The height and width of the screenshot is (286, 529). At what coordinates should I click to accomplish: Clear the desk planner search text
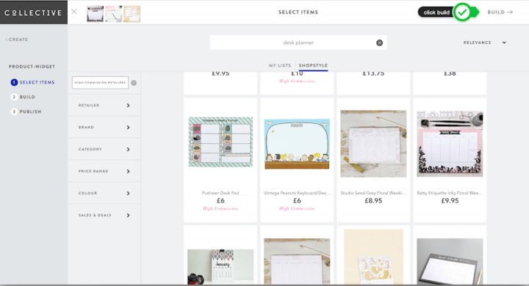[x=380, y=43]
